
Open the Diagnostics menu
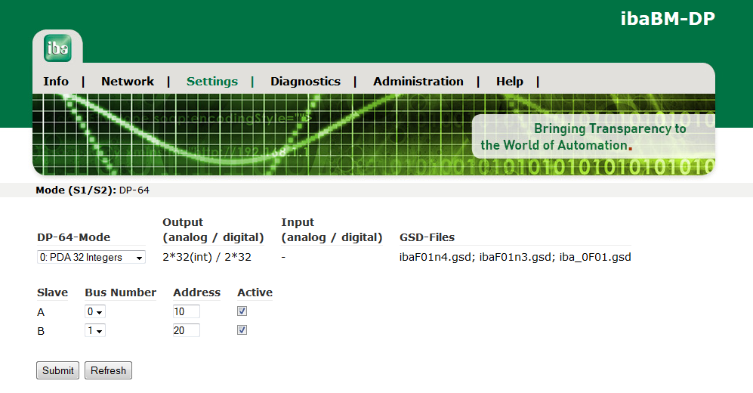(305, 81)
